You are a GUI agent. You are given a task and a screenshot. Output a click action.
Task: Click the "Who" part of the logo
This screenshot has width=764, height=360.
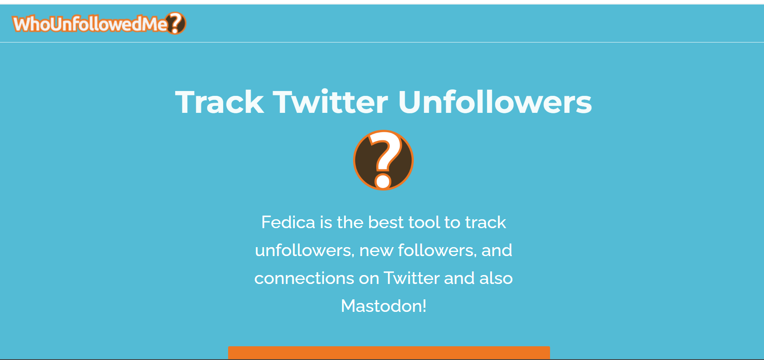[32, 24]
